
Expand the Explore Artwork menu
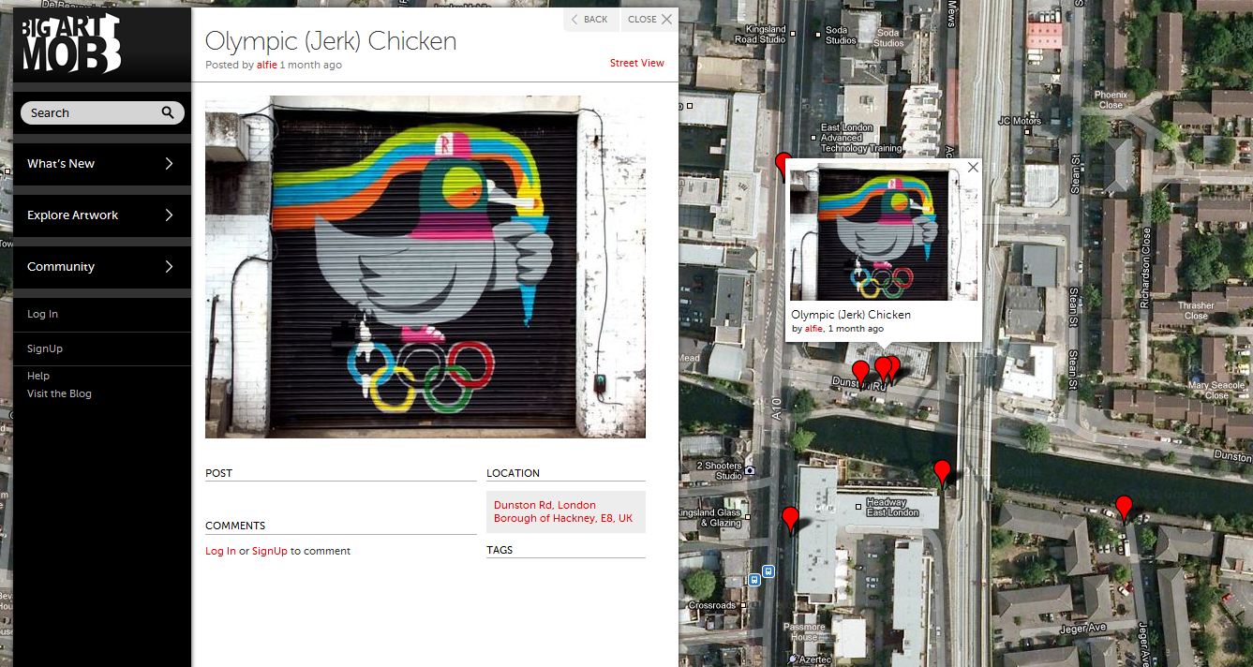pos(102,215)
